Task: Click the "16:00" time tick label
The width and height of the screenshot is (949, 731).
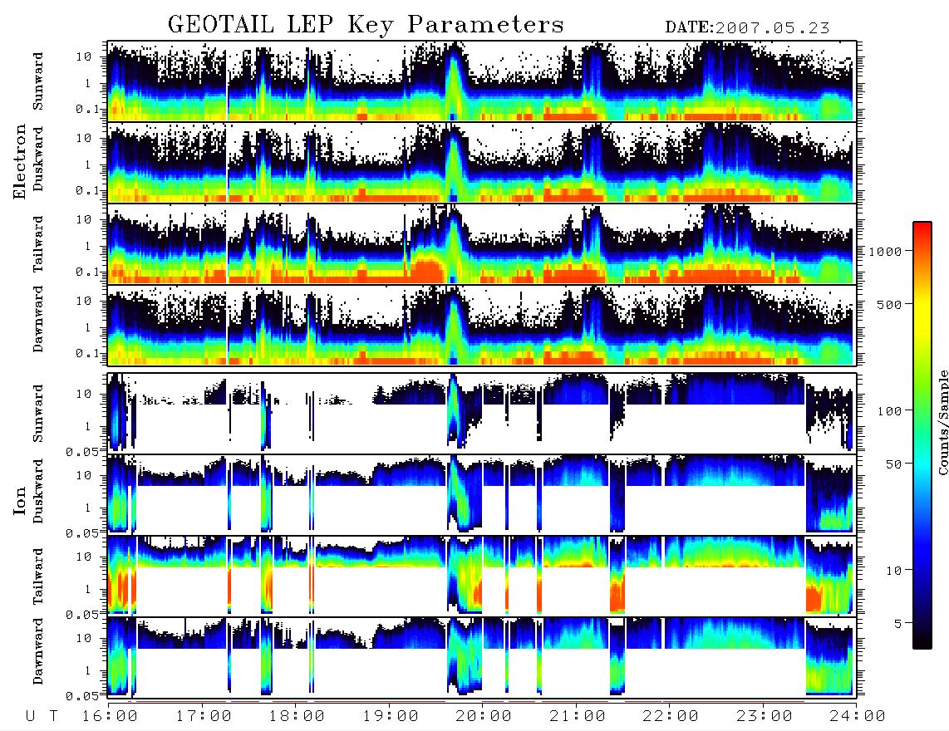Action: pos(110,716)
